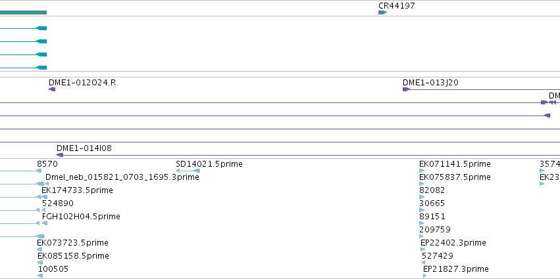Click the top teal gene bar

pyautogui.click(x=23, y=12)
